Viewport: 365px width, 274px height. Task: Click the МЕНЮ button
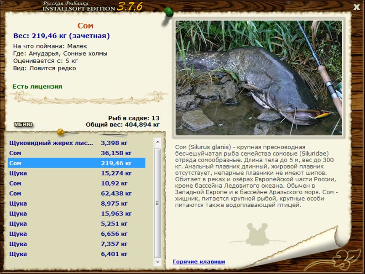pos(23,124)
